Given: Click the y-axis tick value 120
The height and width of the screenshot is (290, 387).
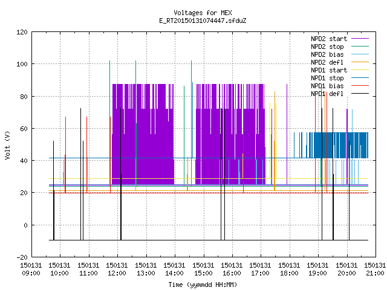Looking at the screenshot, I should [x=22, y=32].
